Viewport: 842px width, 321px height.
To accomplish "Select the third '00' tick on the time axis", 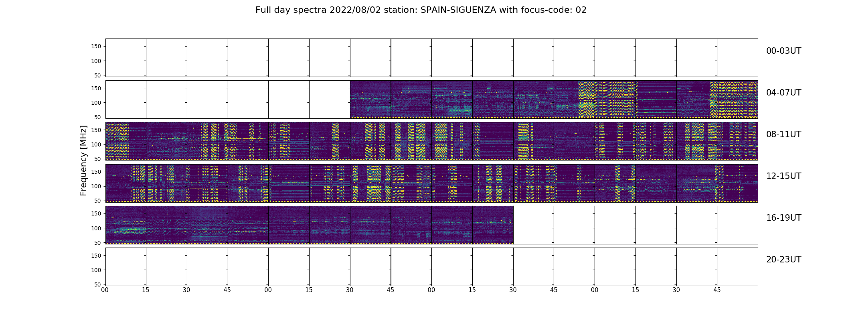I will click(x=431, y=290).
